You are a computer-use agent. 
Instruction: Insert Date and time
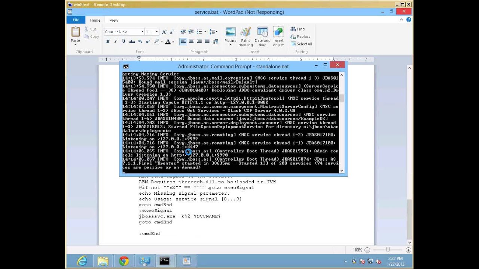coord(262,37)
